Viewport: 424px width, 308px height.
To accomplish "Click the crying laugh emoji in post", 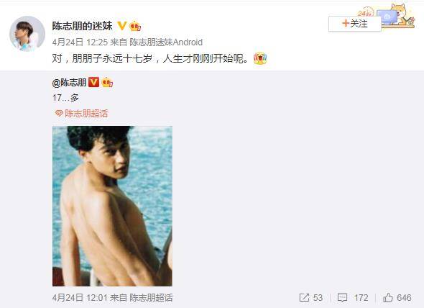I will [x=260, y=58].
